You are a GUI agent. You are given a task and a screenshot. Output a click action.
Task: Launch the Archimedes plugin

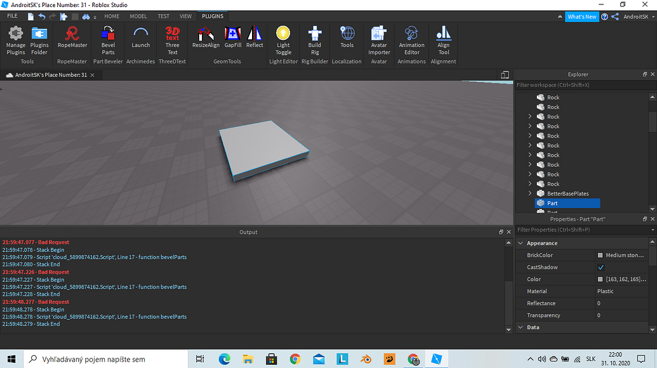pos(140,37)
